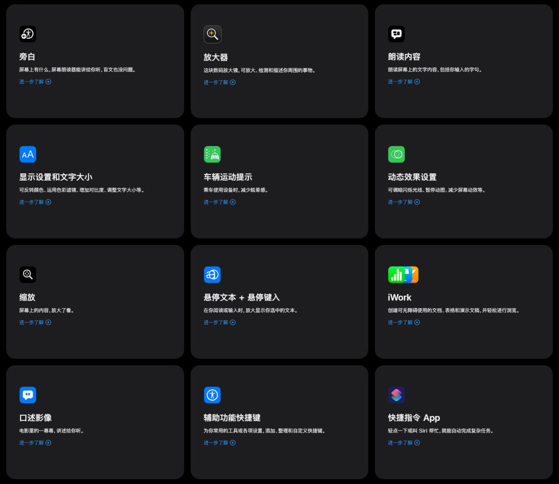Click the 旁白 VoiceOver icon

(x=27, y=34)
